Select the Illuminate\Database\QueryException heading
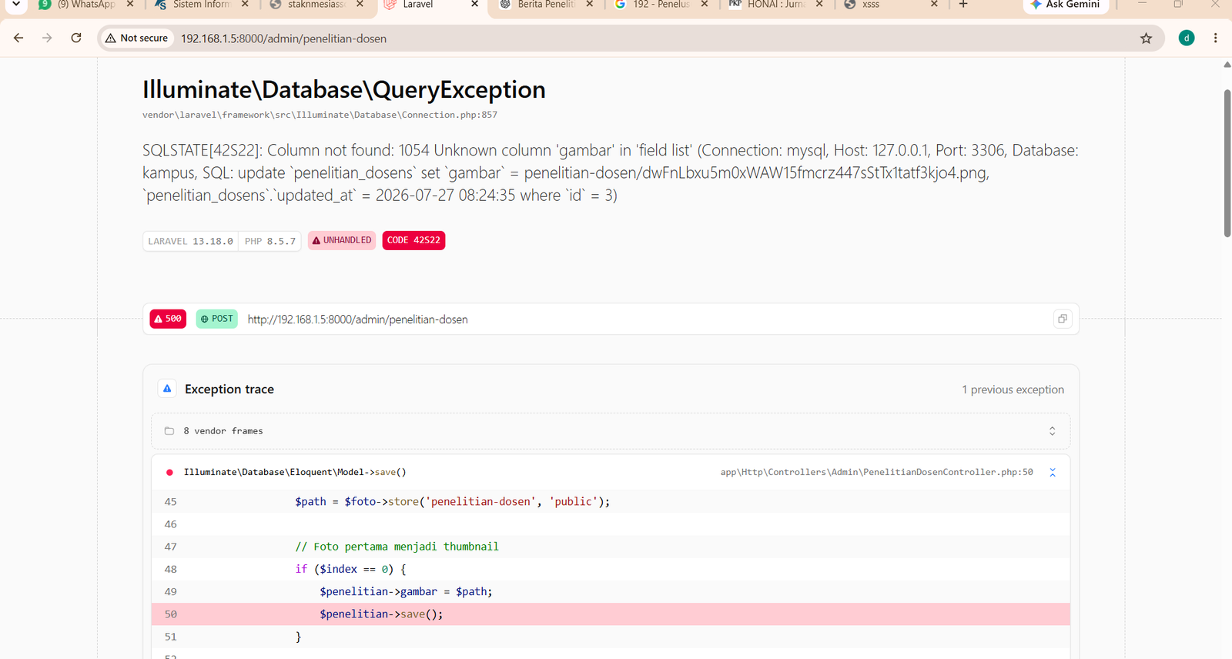Viewport: 1232px width, 659px height. [344, 90]
